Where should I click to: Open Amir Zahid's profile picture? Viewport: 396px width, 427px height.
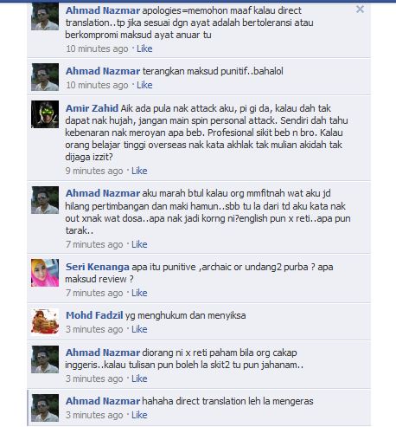pyautogui.click(x=45, y=114)
